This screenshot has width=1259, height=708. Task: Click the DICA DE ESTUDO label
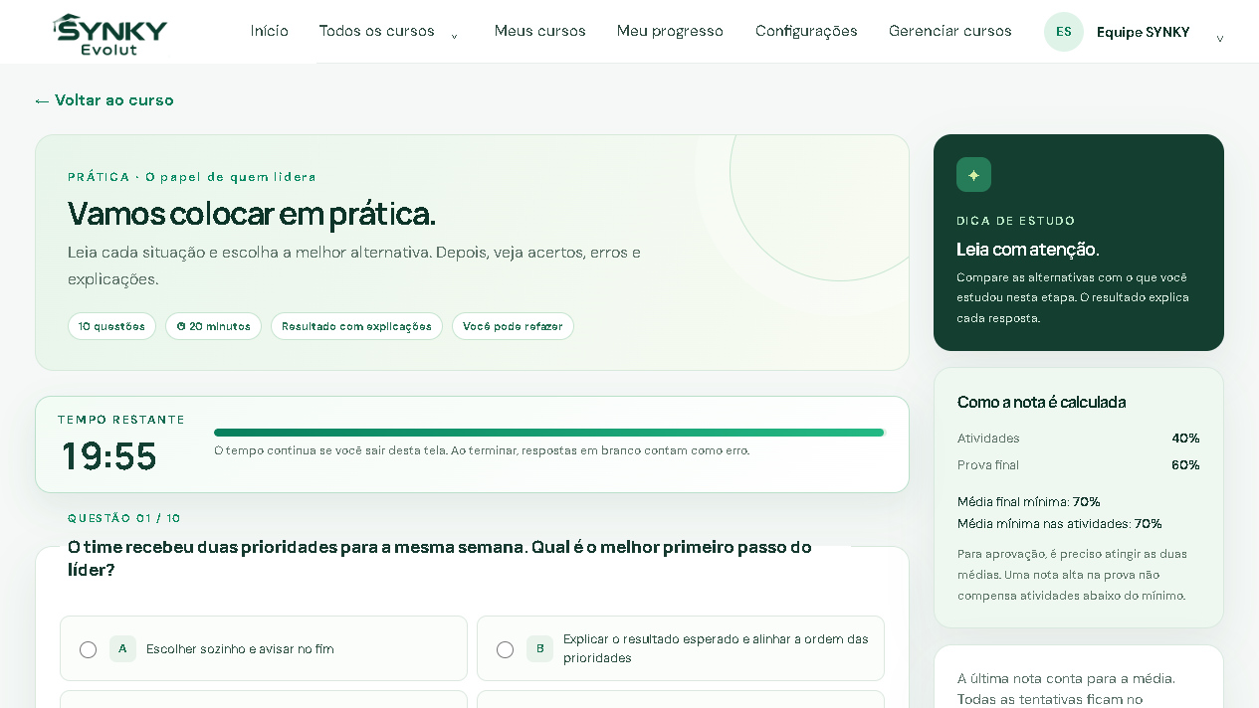[1016, 221]
